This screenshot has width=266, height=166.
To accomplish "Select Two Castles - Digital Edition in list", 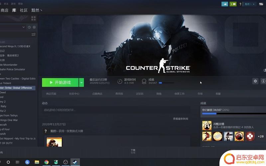I will tap(18, 79).
